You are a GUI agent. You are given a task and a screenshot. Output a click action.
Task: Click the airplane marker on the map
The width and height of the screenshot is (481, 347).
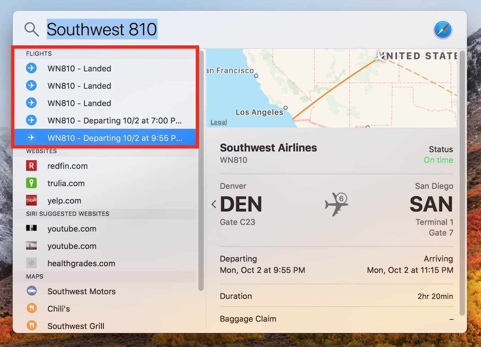click(381, 56)
